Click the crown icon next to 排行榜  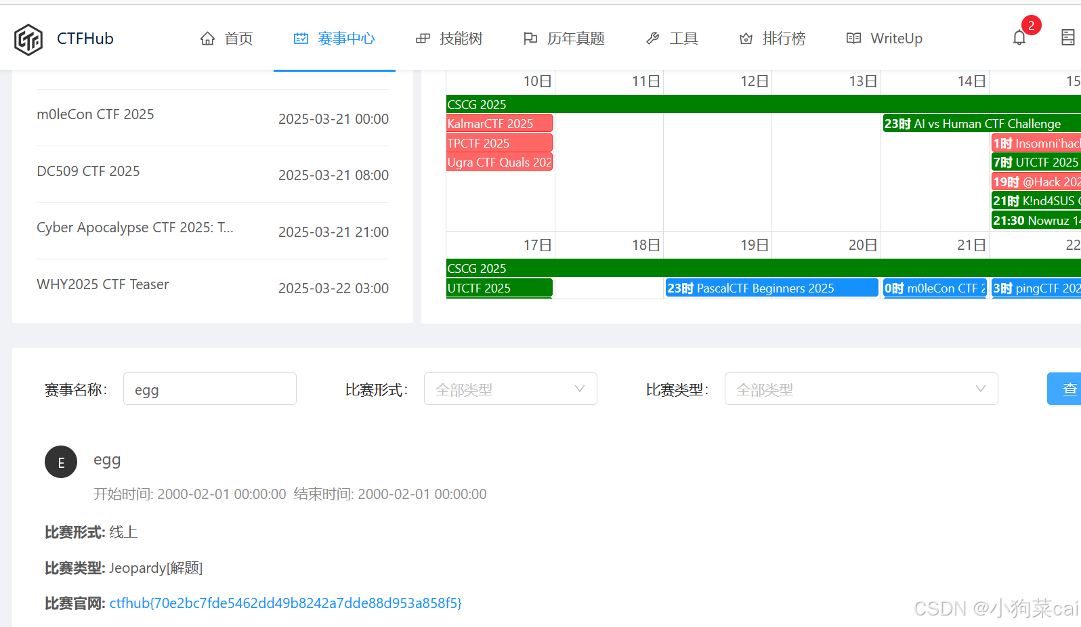[746, 39]
